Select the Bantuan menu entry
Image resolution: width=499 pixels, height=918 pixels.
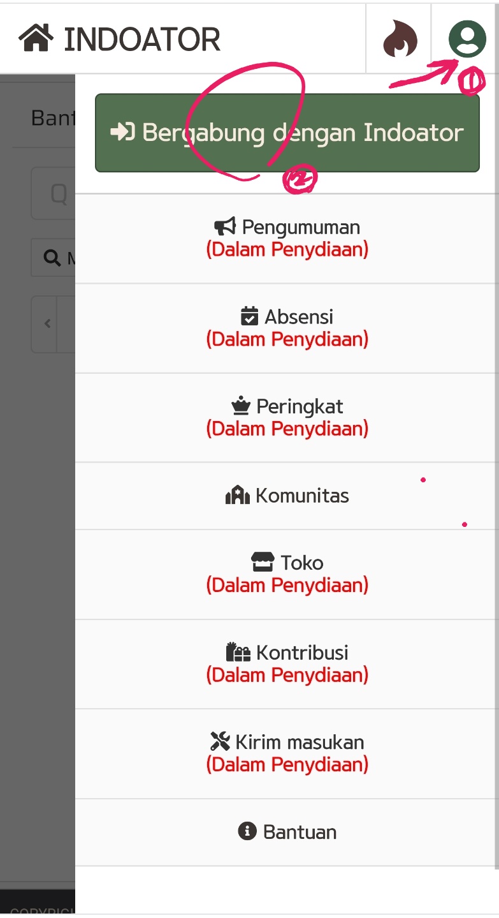300,832
